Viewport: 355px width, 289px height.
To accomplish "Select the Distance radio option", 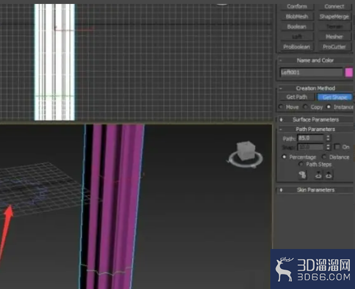I will [x=324, y=157].
